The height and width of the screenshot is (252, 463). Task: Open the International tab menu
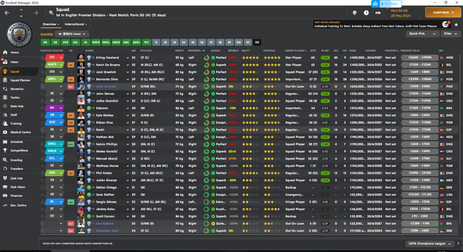coord(76,24)
